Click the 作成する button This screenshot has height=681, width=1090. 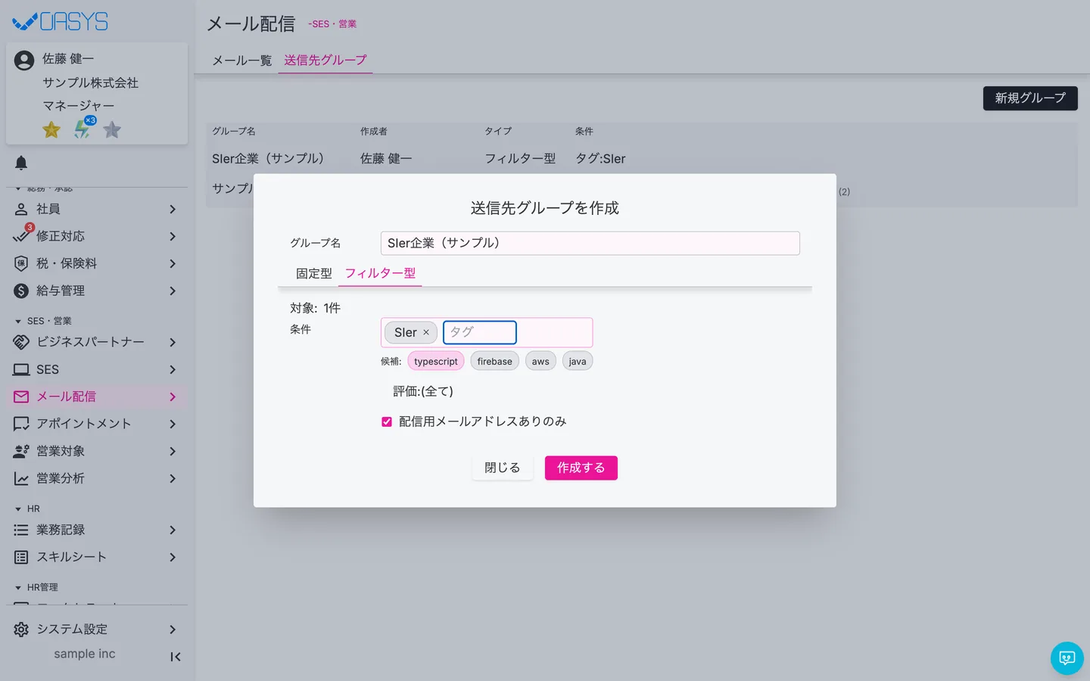pyautogui.click(x=581, y=468)
